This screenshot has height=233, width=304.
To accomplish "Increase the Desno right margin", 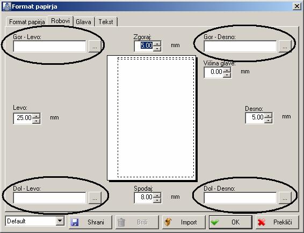I will pos(268,116).
